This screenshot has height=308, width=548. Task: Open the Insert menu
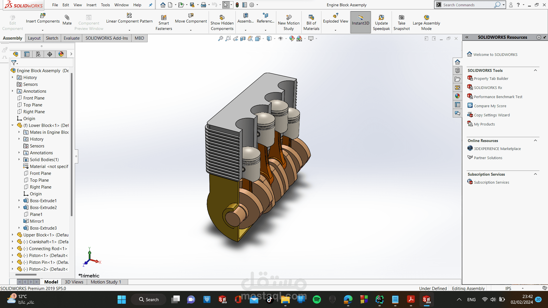pyautogui.click(x=91, y=5)
